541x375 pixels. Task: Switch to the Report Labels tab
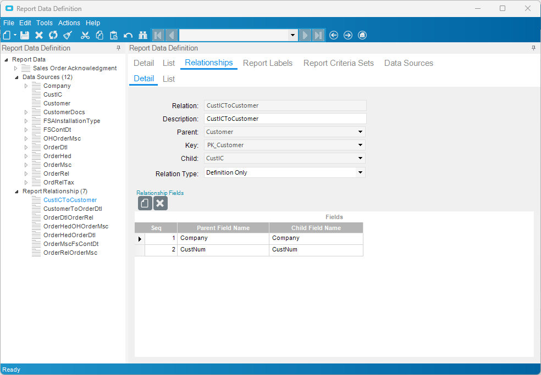[268, 63]
